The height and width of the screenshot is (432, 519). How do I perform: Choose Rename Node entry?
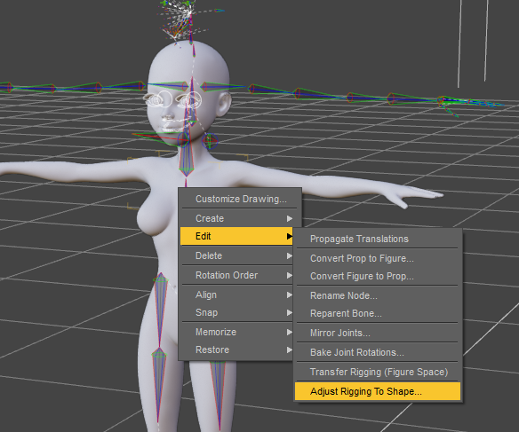pyautogui.click(x=378, y=295)
